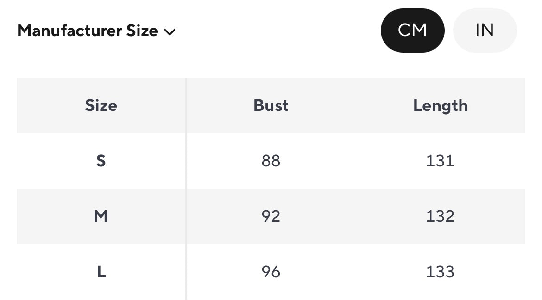Switch units to IN
Screen dimensions: 542x300
484,31
